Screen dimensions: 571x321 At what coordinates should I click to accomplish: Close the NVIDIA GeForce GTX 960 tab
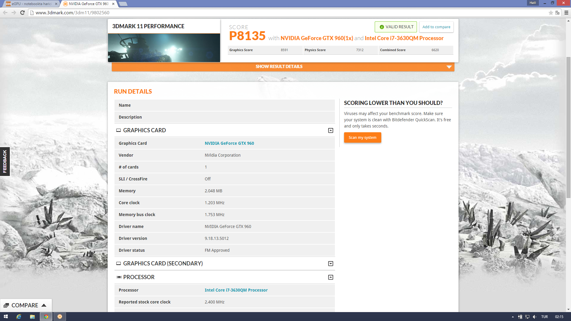pyautogui.click(x=113, y=4)
